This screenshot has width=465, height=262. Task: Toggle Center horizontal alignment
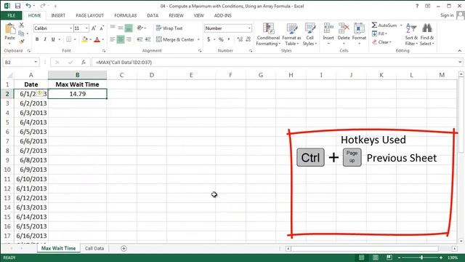[121, 39]
